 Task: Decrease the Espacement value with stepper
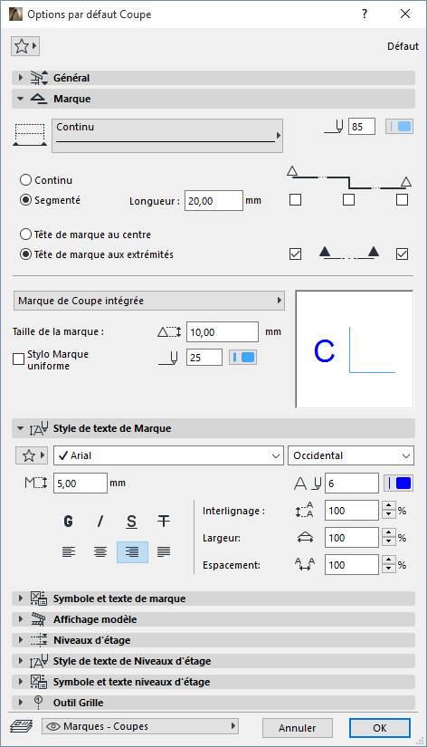coord(389,570)
